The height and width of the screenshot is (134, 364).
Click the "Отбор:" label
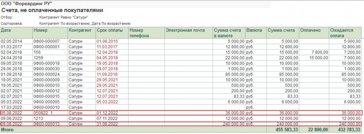tap(7, 17)
